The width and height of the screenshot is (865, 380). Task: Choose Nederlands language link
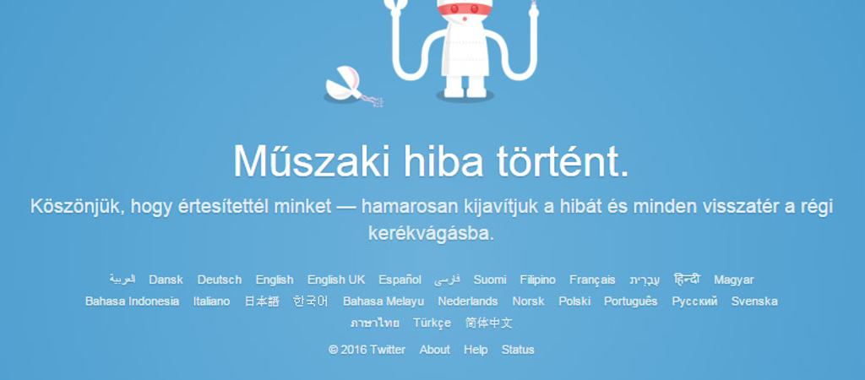(x=468, y=301)
